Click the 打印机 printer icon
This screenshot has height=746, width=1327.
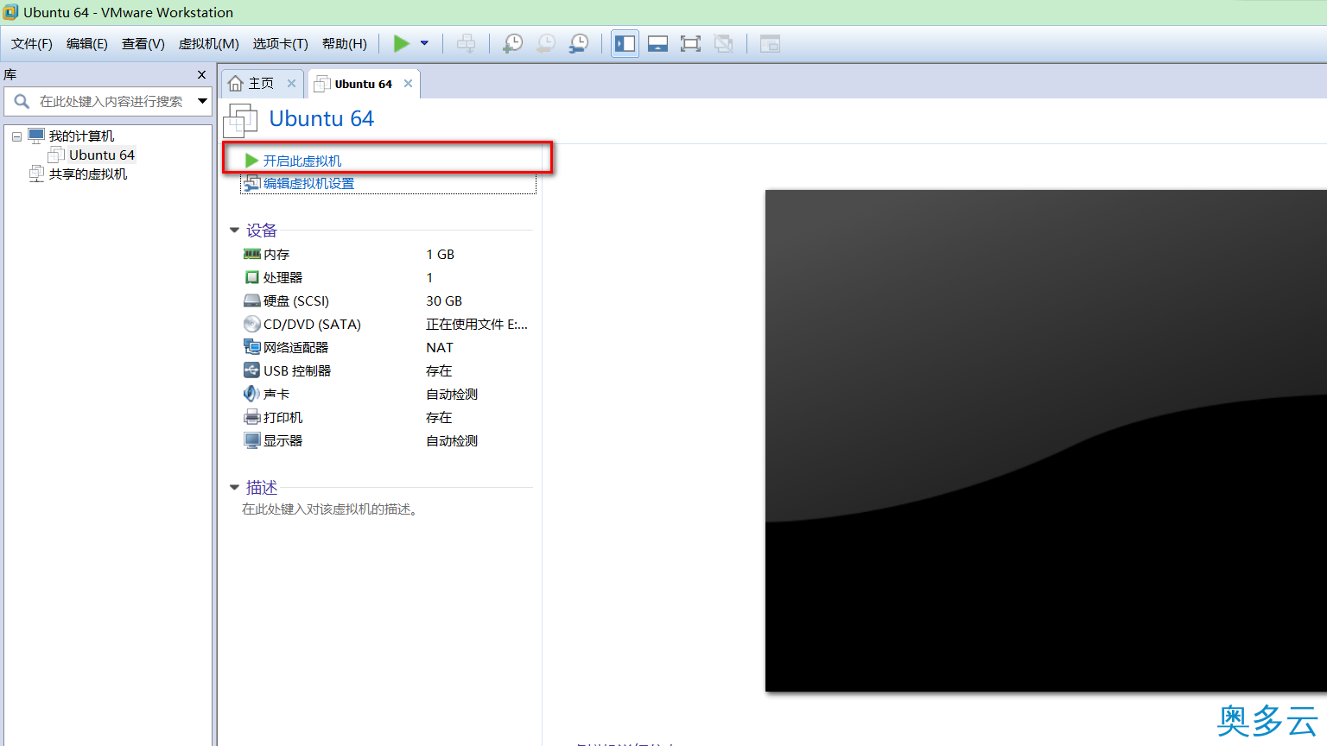251,417
